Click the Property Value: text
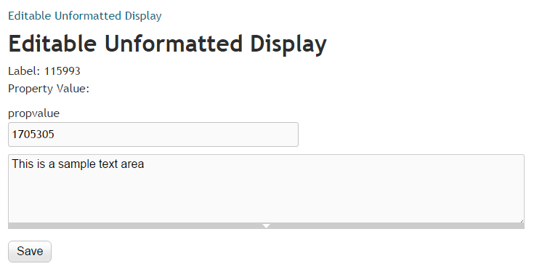 coord(49,89)
